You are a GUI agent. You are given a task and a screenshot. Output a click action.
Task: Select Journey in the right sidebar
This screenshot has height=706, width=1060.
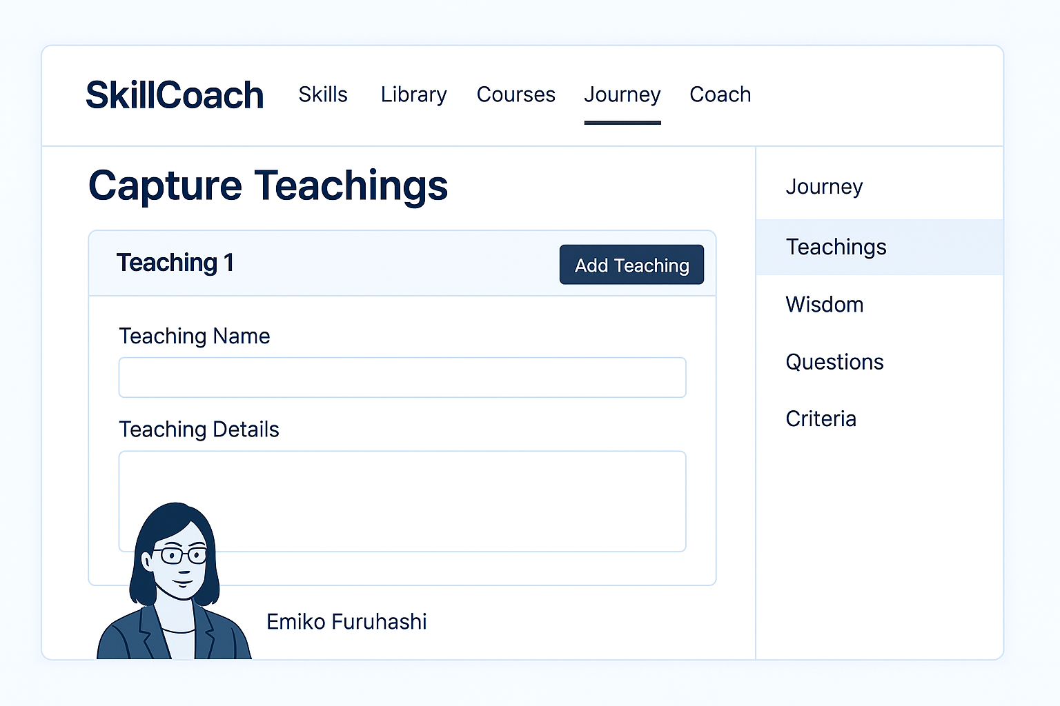pyautogui.click(x=824, y=186)
